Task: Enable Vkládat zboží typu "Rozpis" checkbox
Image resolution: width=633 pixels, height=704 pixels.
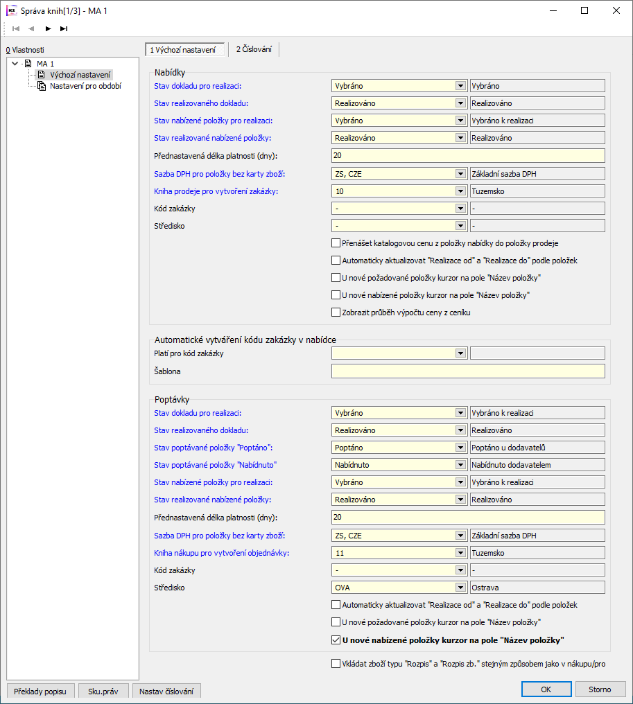Action: [336, 664]
